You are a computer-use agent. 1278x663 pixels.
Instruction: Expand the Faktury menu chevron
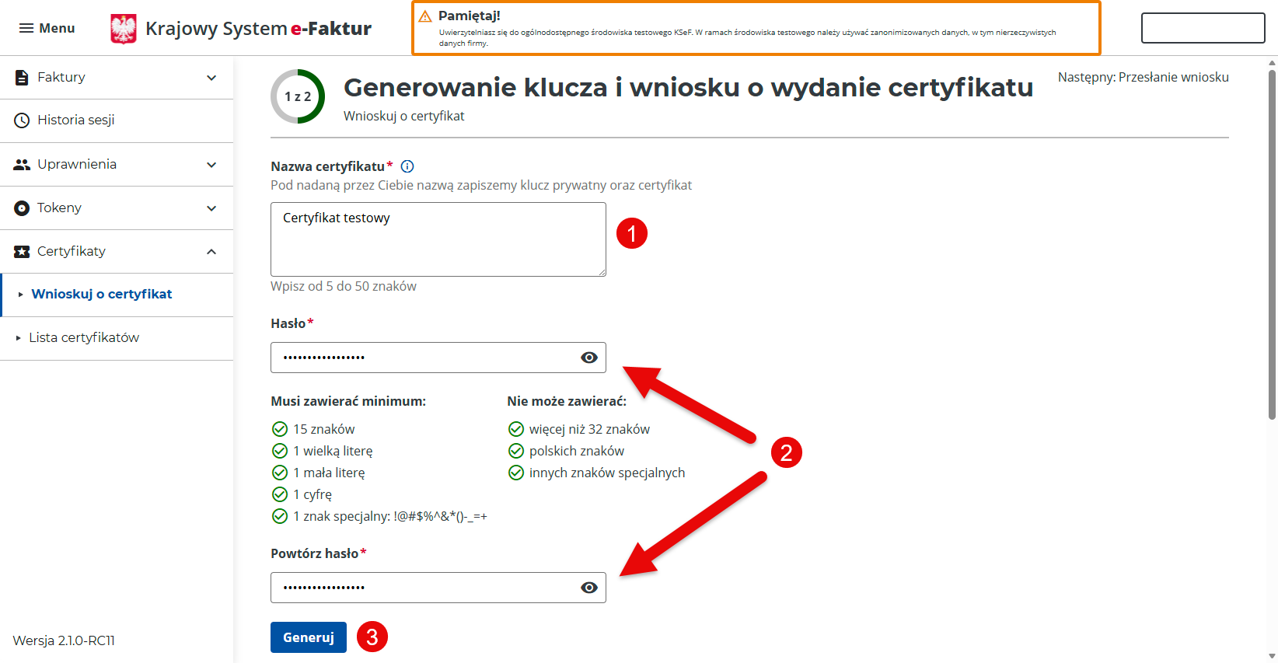[211, 78]
